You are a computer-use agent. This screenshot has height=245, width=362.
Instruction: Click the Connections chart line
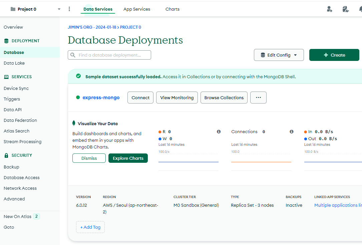coord(261,162)
